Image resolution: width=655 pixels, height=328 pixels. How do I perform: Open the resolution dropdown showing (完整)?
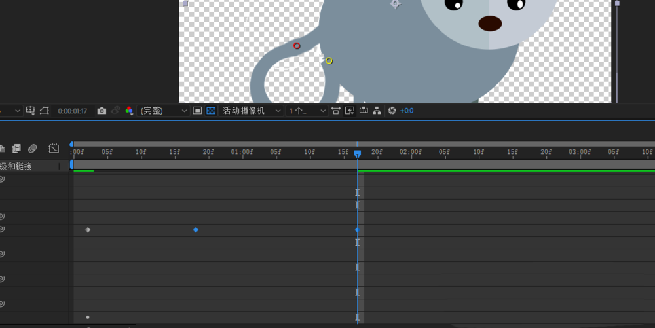(164, 111)
